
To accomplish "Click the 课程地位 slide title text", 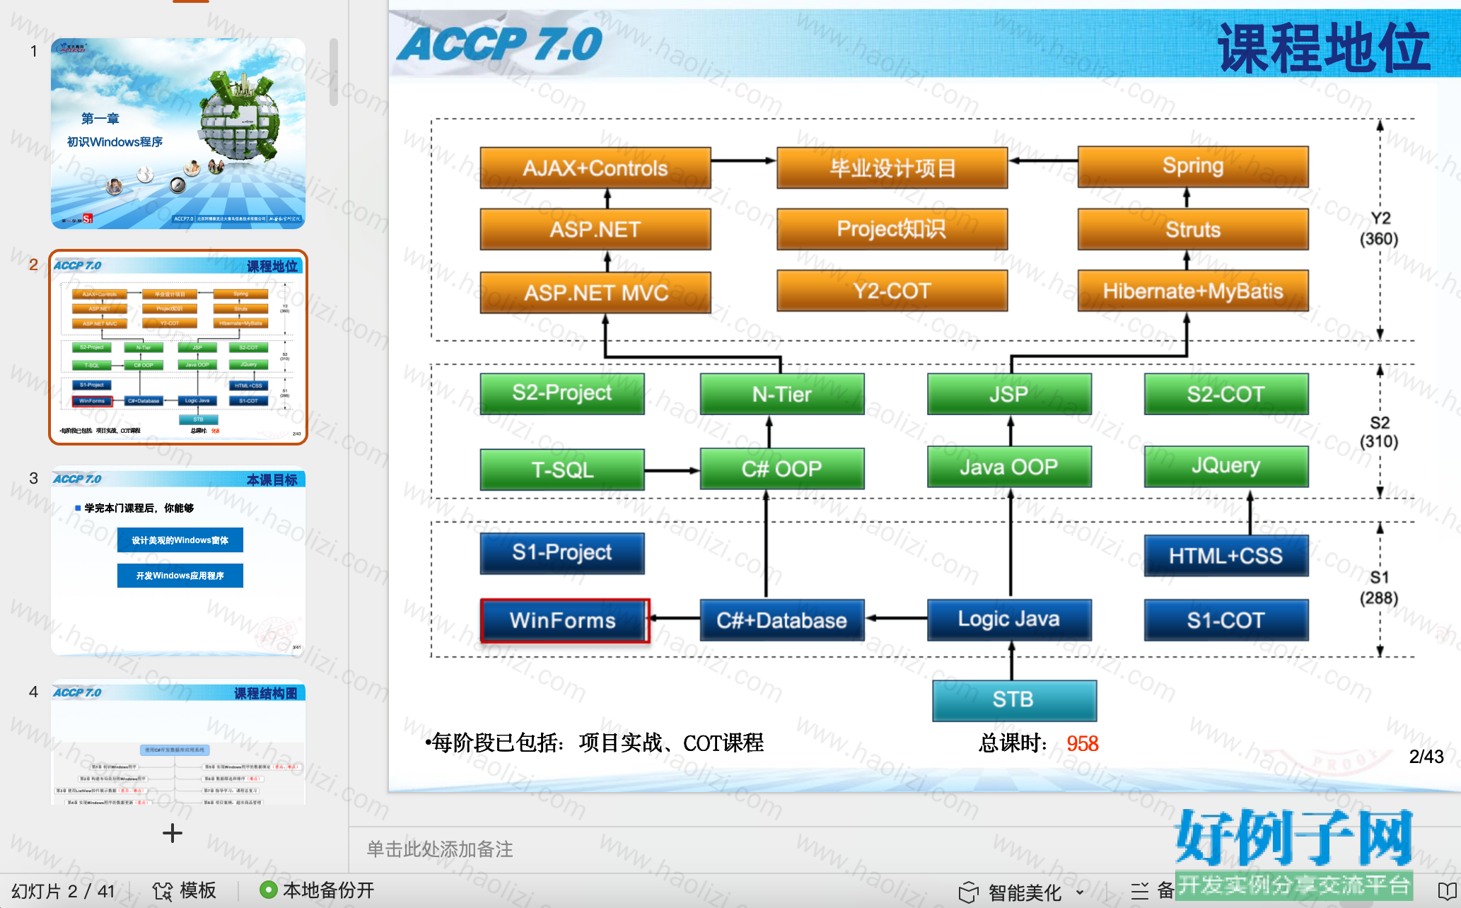I will point(1323,47).
